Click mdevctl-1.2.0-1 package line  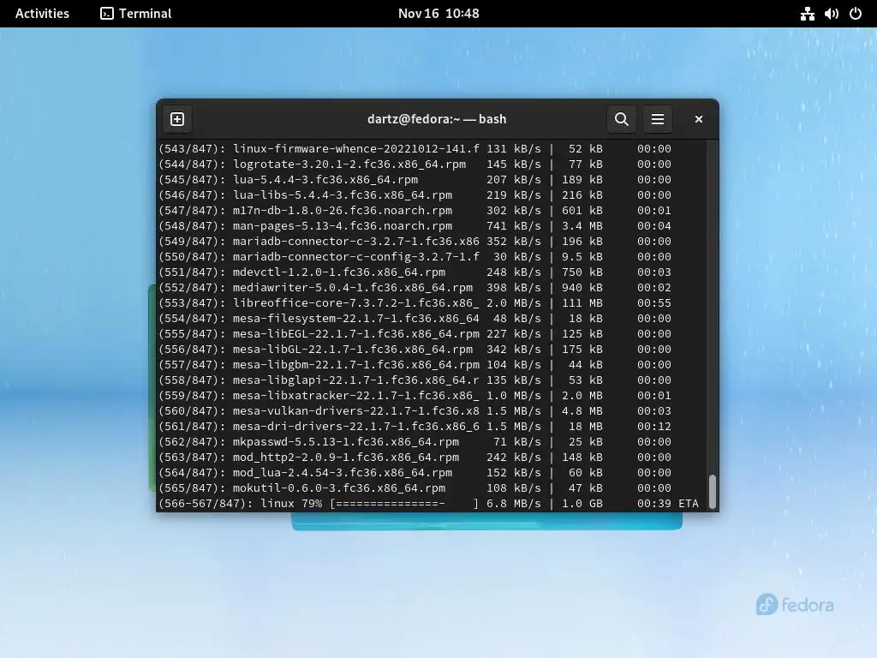click(415, 272)
